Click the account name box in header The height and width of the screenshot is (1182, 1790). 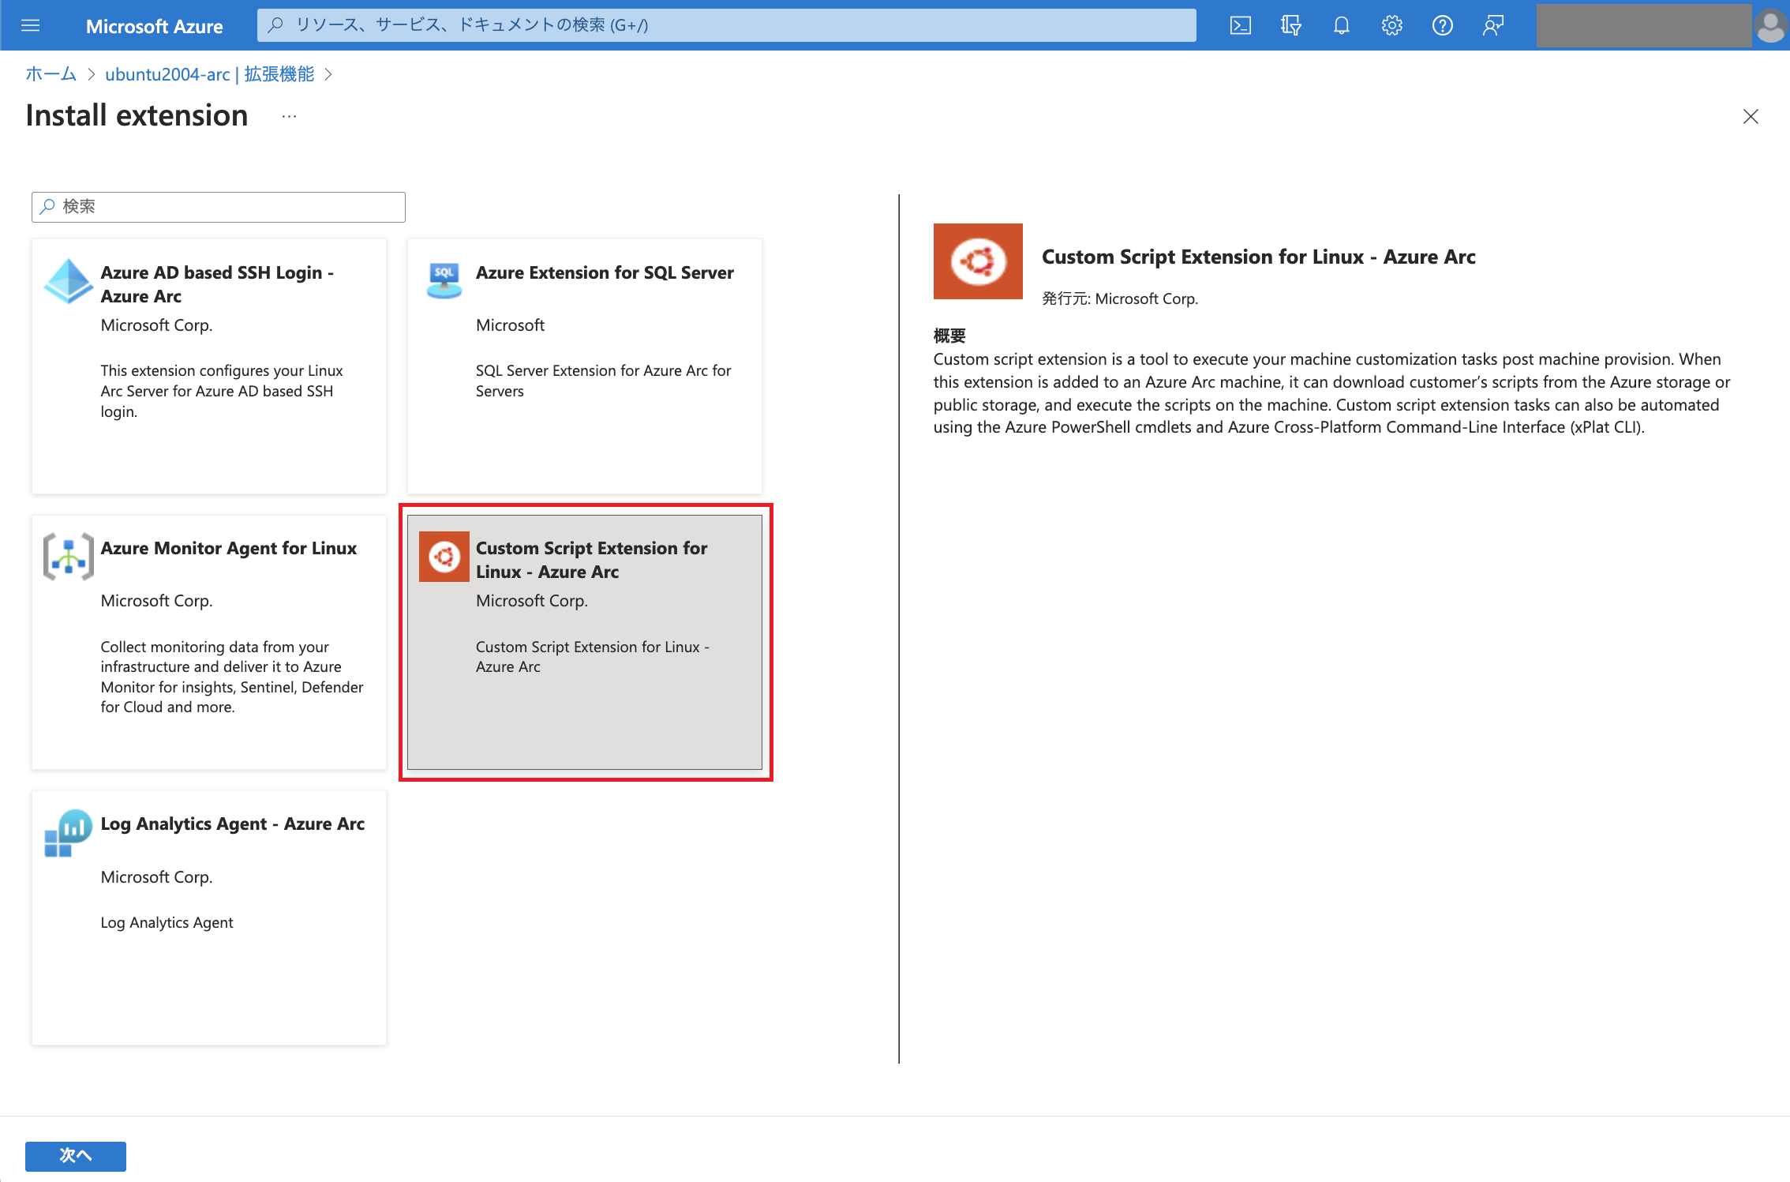pos(1644,25)
